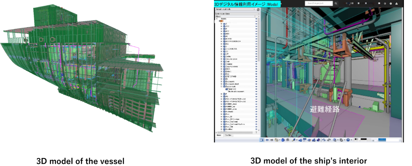The height and width of the screenshot is (166, 412).
Task: Toggle visibility eye for the Door item
Action: tap(256, 74)
